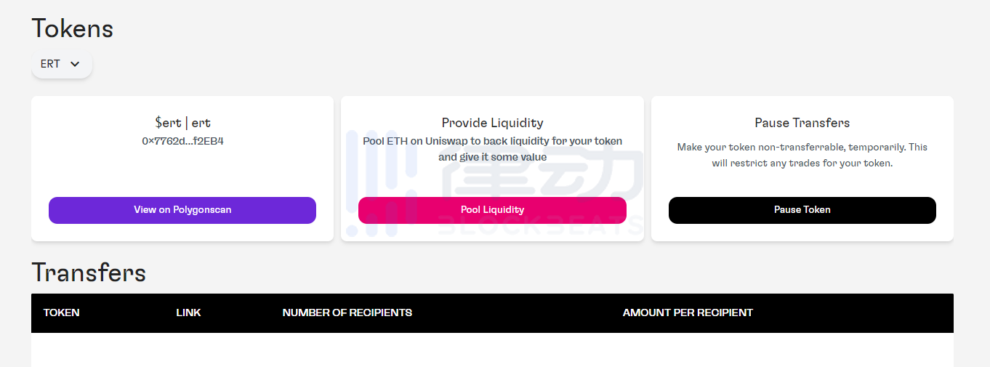Click the chevron arrow beside ERT
This screenshot has width=990, height=367.
pos(75,64)
